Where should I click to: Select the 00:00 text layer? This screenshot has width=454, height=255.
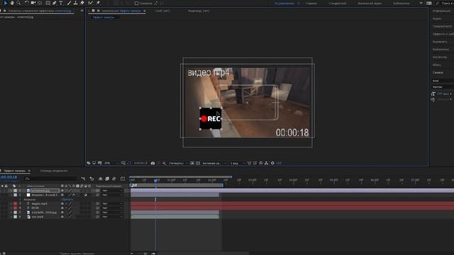pyautogui.click(x=35, y=208)
